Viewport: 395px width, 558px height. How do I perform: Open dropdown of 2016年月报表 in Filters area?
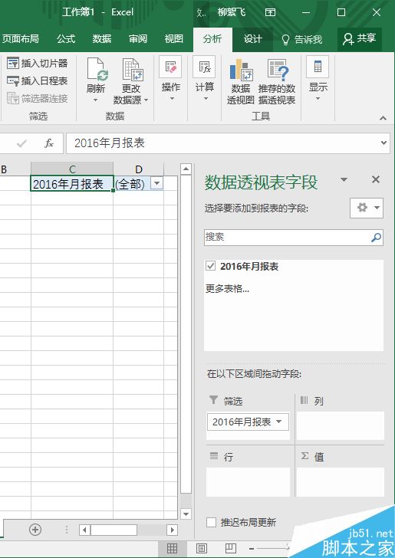279,422
